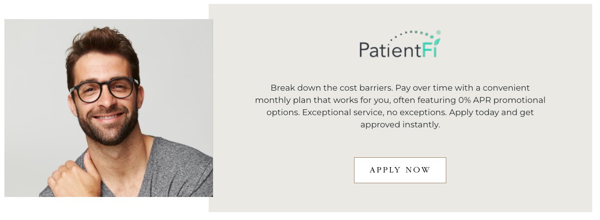Click the man's black eyeglasses
The image size is (600, 220).
click(105, 90)
